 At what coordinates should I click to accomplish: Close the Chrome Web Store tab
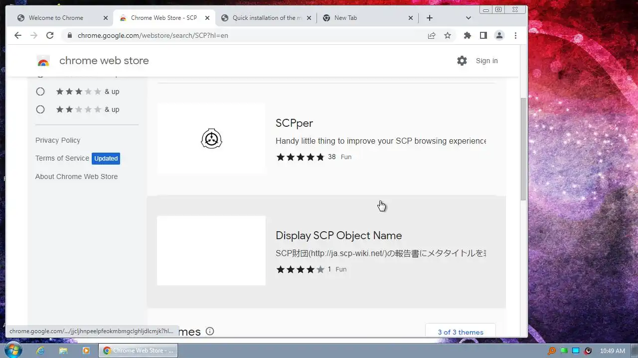(207, 18)
